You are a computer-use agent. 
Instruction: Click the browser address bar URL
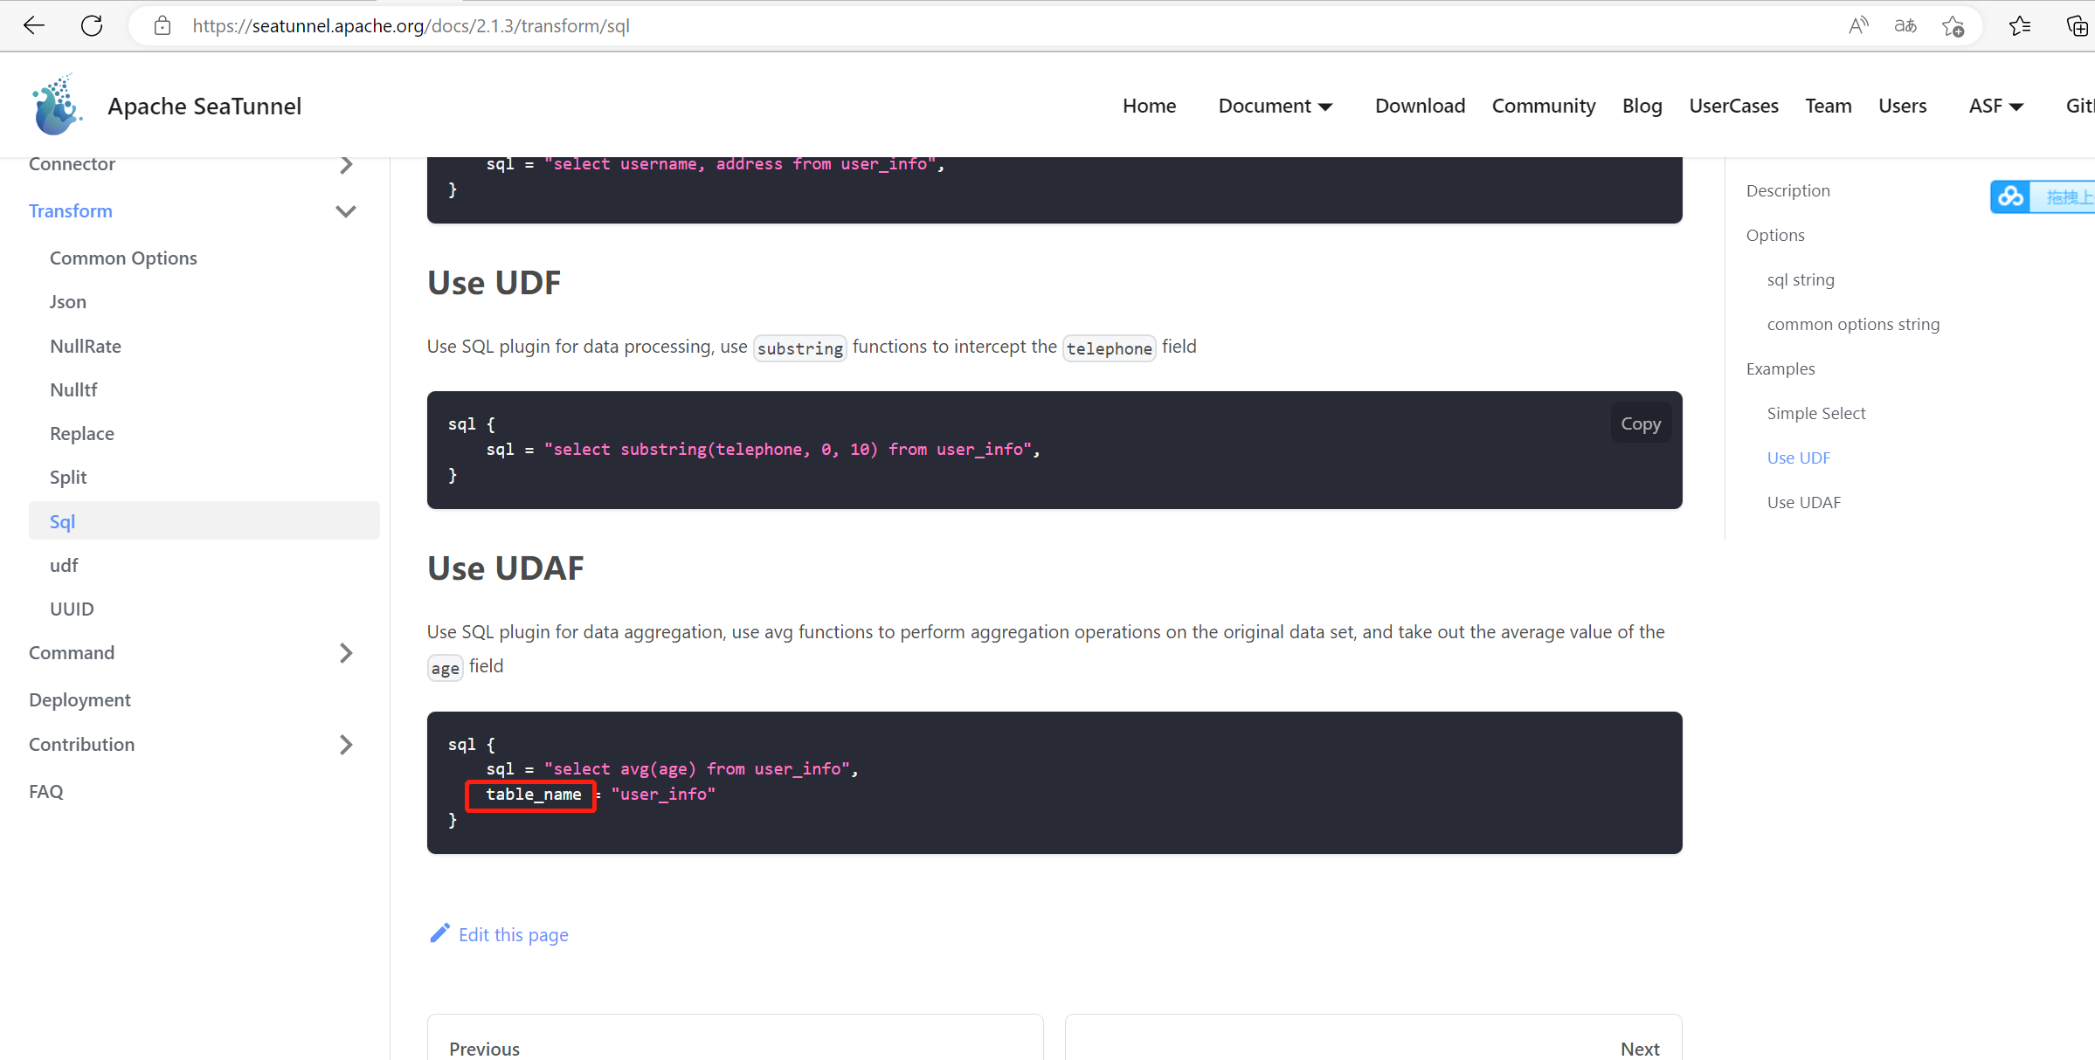(x=411, y=25)
